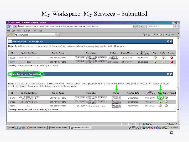
Task: Open history for NOx RACT Combustion Adjustment service
Action: (x=166, y=106)
